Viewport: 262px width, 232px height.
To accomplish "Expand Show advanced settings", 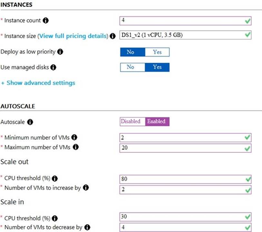I will click(x=38, y=83).
